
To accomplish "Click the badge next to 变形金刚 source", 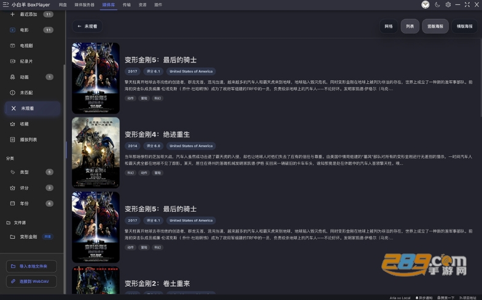I will (x=48, y=236).
